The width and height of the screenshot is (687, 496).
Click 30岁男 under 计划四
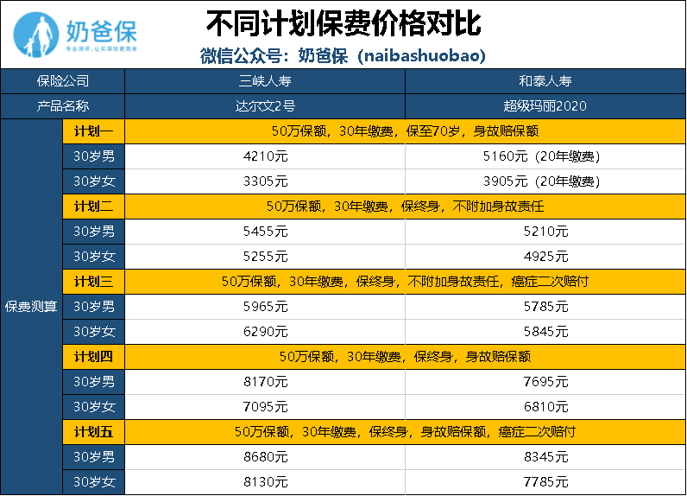click(x=94, y=382)
